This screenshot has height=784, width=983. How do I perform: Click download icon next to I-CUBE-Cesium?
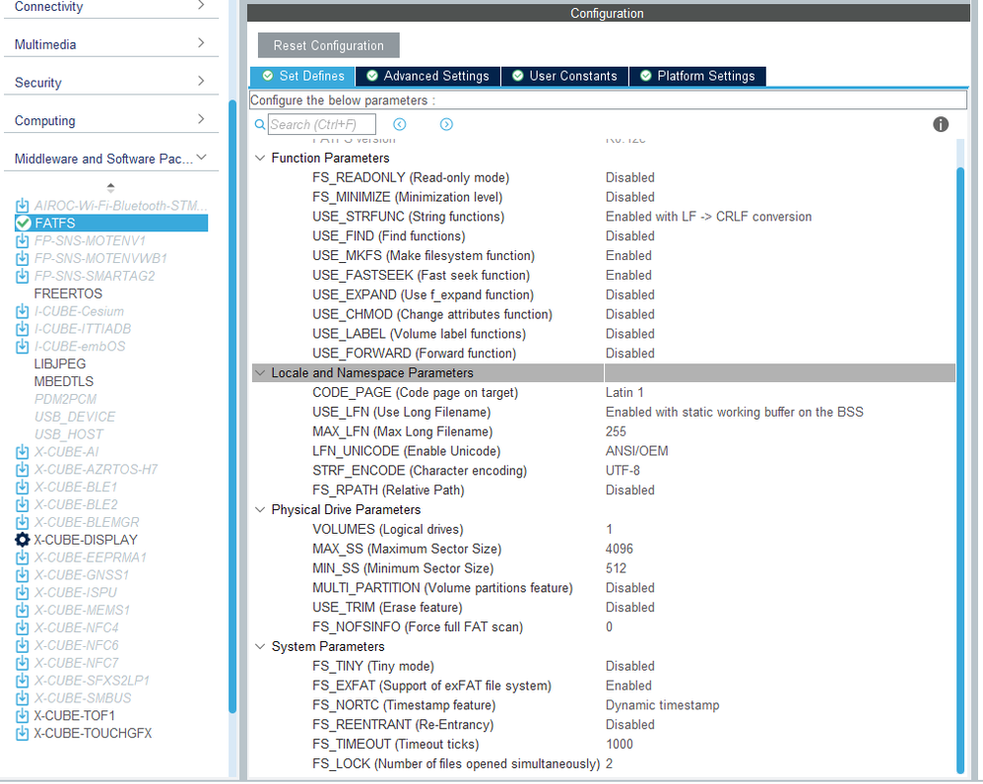coord(22,311)
